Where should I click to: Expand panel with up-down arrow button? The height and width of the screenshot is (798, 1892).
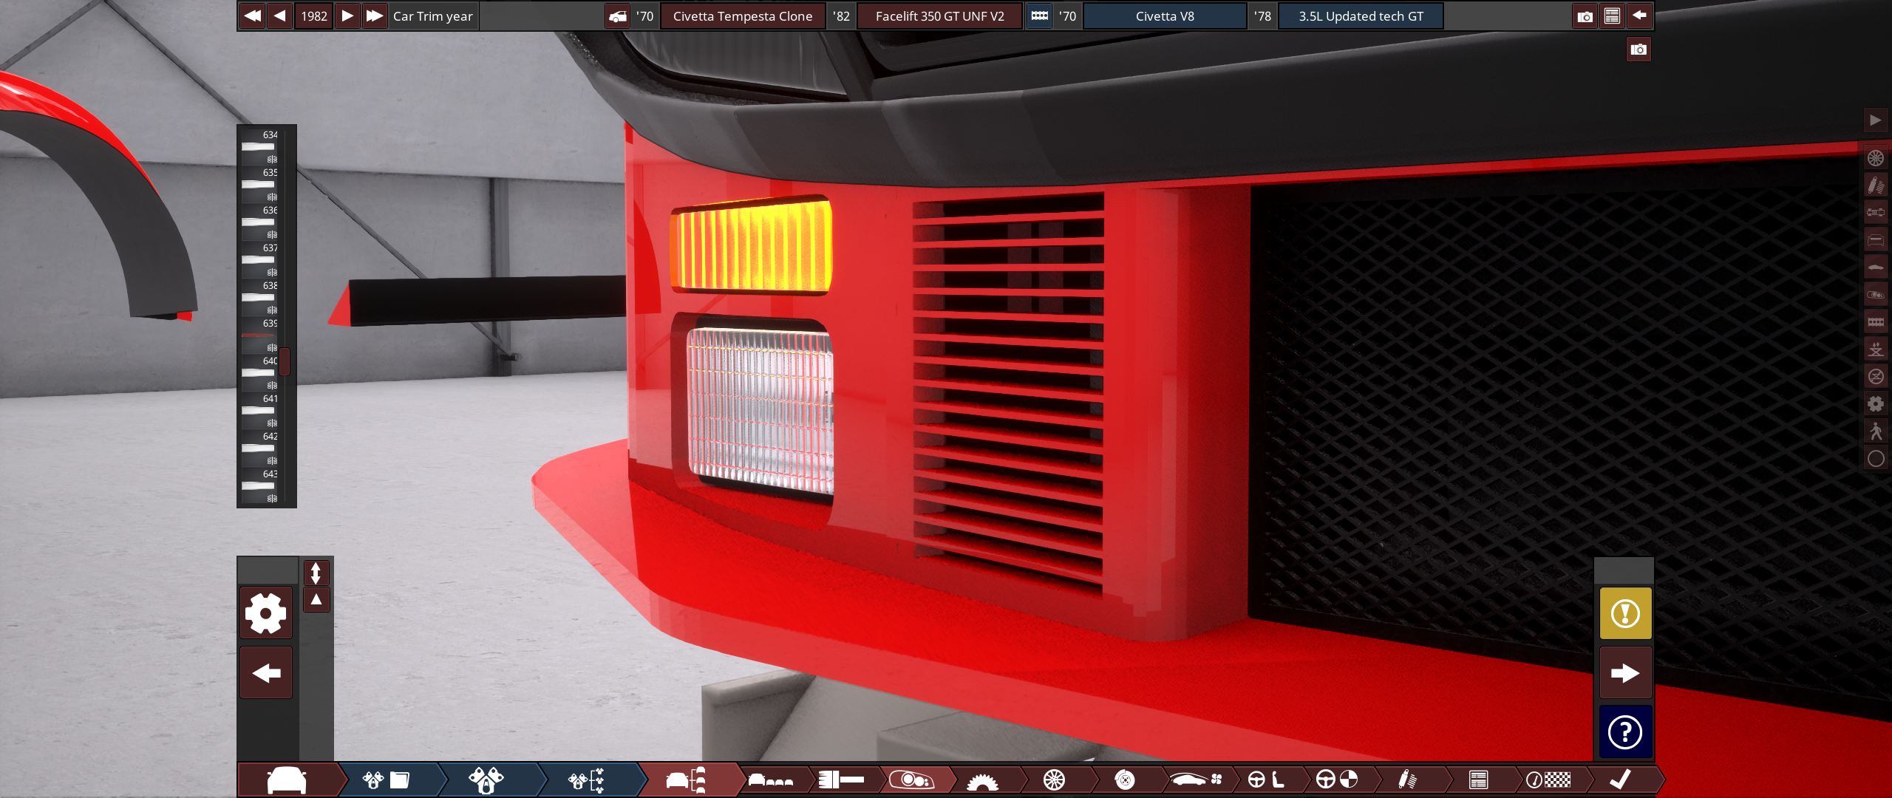(316, 573)
